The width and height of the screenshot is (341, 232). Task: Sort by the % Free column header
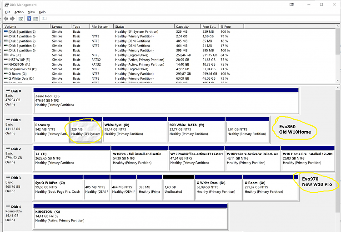[231, 26]
